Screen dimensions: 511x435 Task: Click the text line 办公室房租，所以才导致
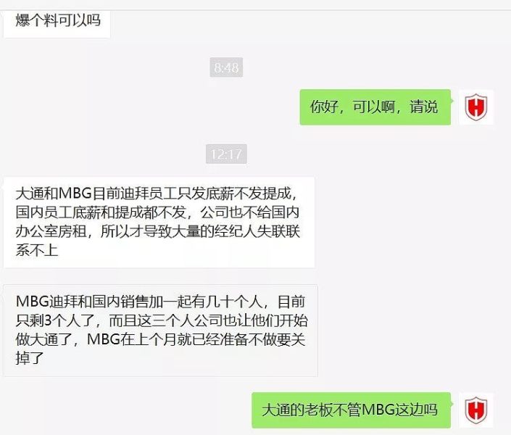[x=158, y=231]
